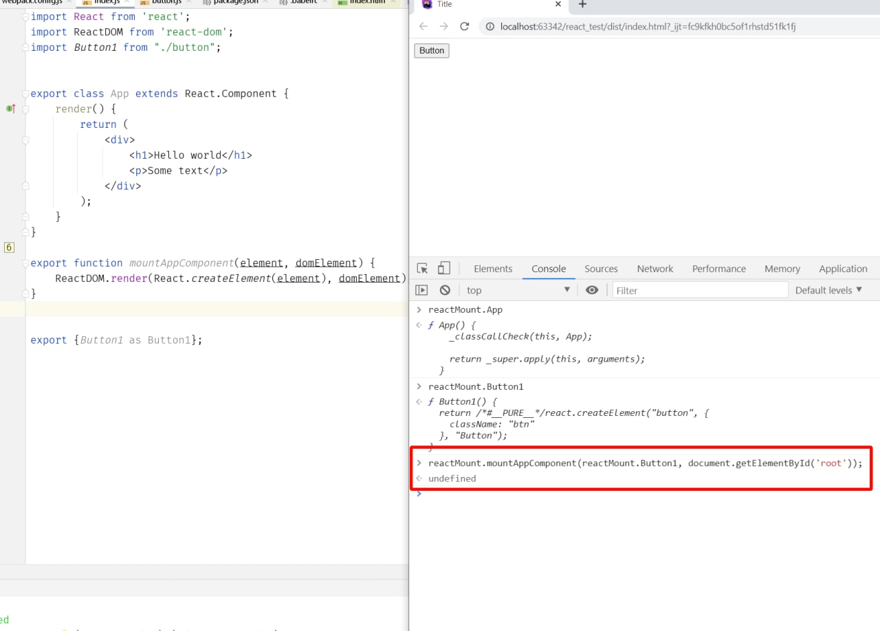Click the 'mountAppComponent' function name in code

point(181,263)
